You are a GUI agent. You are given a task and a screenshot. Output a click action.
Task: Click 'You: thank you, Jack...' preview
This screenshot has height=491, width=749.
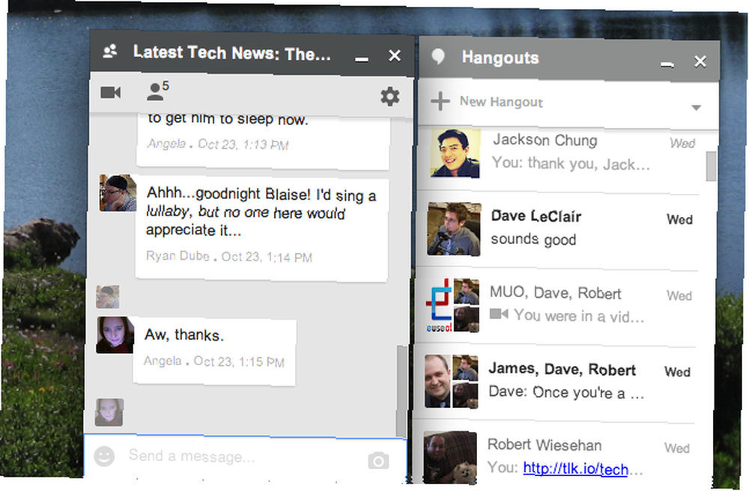point(571,164)
